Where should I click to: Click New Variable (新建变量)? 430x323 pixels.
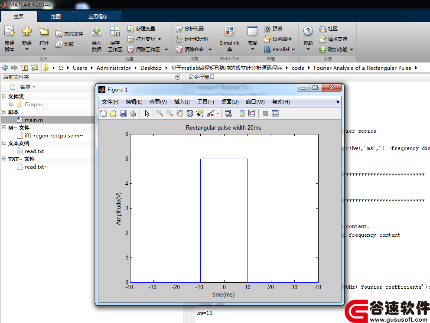(x=141, y=29)
